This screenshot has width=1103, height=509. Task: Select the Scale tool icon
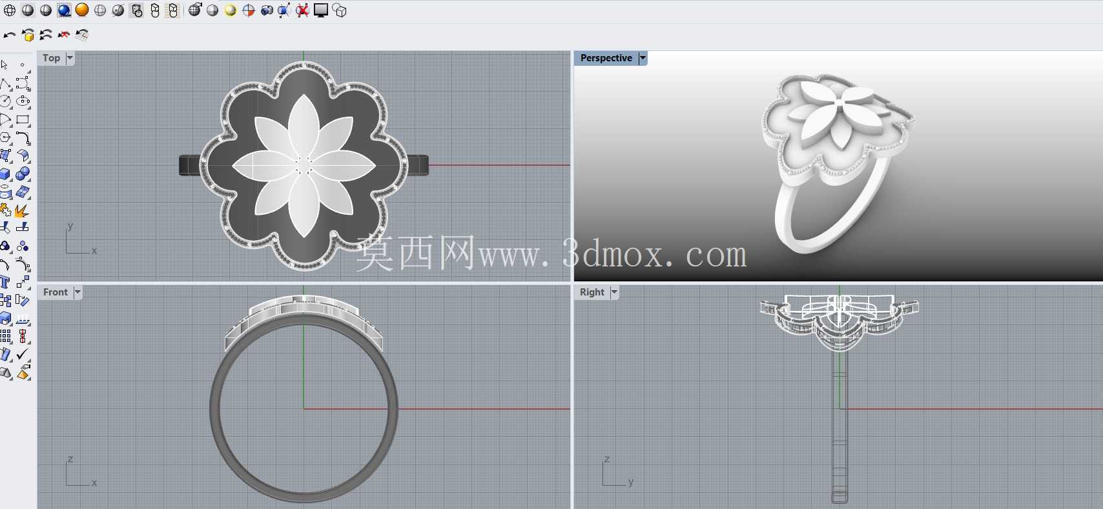point(23,282)
